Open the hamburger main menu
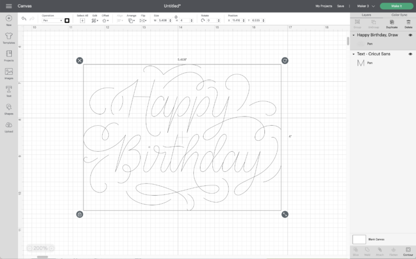The image size is (416, 259). 9,5
